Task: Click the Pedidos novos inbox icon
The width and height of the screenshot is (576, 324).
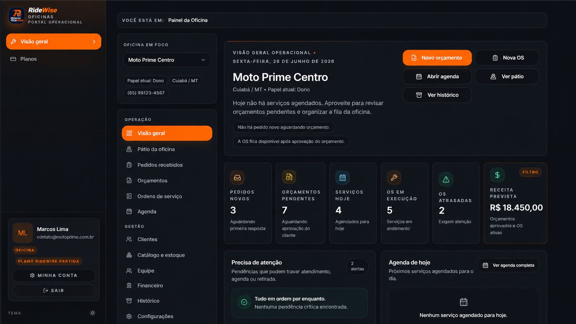Action: click(x=237, y=178)
